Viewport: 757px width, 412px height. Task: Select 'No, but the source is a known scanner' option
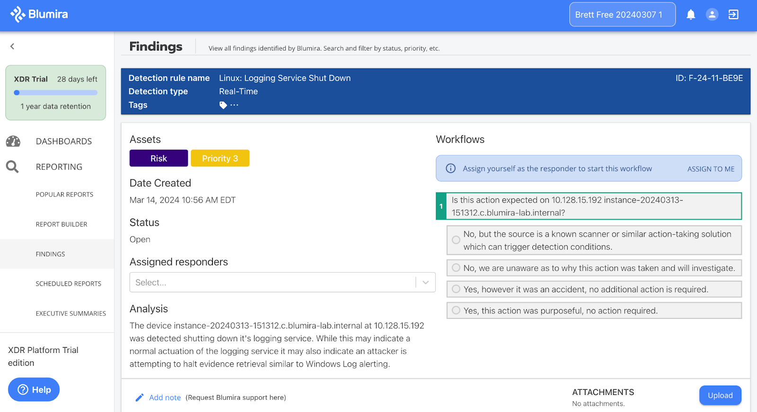[594, 240]
